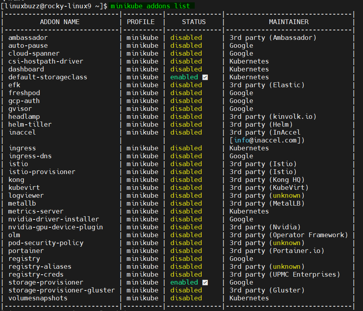Viewport: 363px width, 311px height.
Task: Click '3rd party (Gluster)' maintainer text
Action: 267,290
